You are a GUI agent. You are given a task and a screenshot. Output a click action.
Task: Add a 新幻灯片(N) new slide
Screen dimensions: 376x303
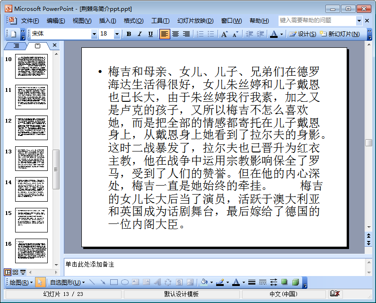(x=340, y=34)
